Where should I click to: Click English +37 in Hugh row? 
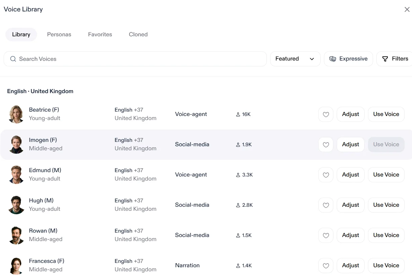click(x=129, y=201)
